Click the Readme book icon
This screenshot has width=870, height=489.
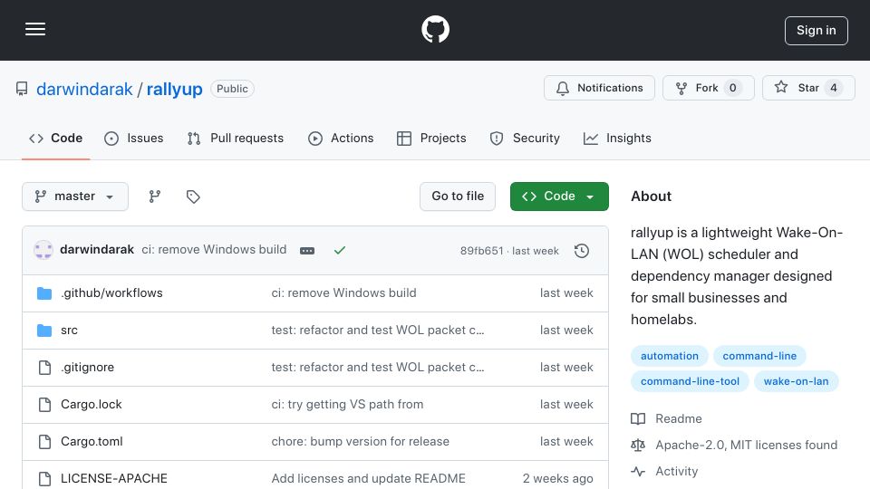(638, 418)
